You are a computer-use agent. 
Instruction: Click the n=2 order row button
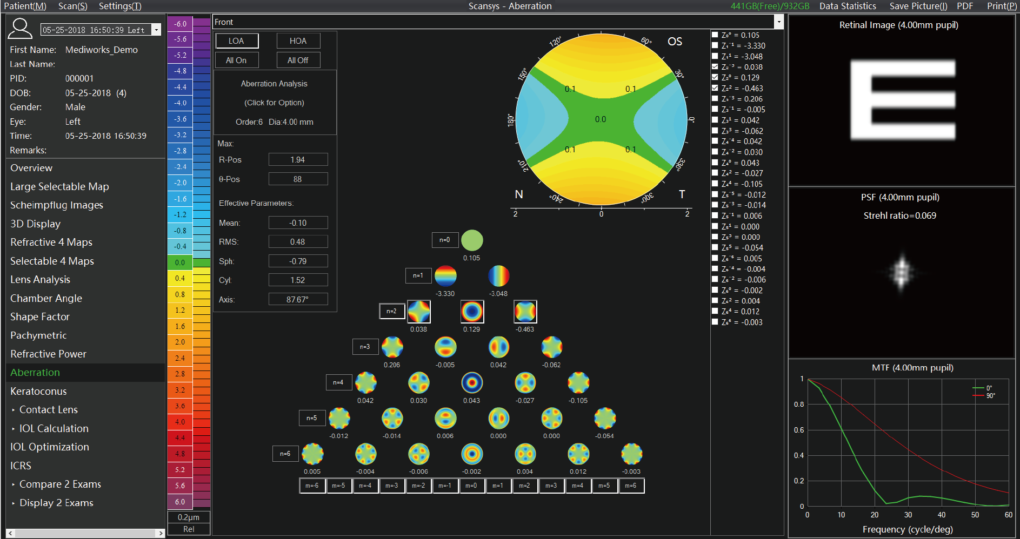click(x=392, y=311)
